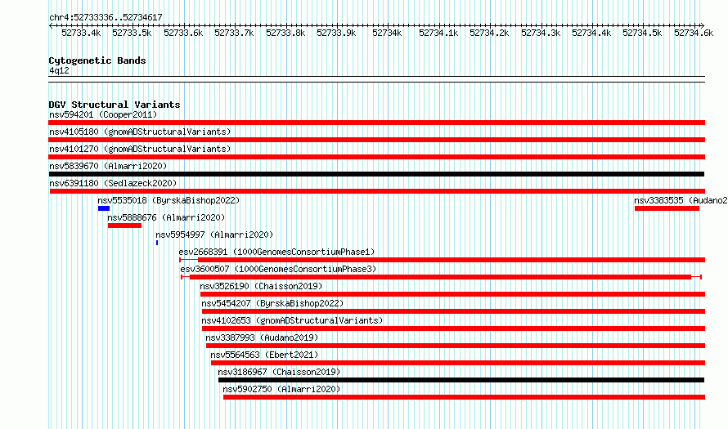Click the nsv594201 (Cooper2011) label
Image resolution: width=728 pixels, height=429 pixels.
tap(103, 114)
